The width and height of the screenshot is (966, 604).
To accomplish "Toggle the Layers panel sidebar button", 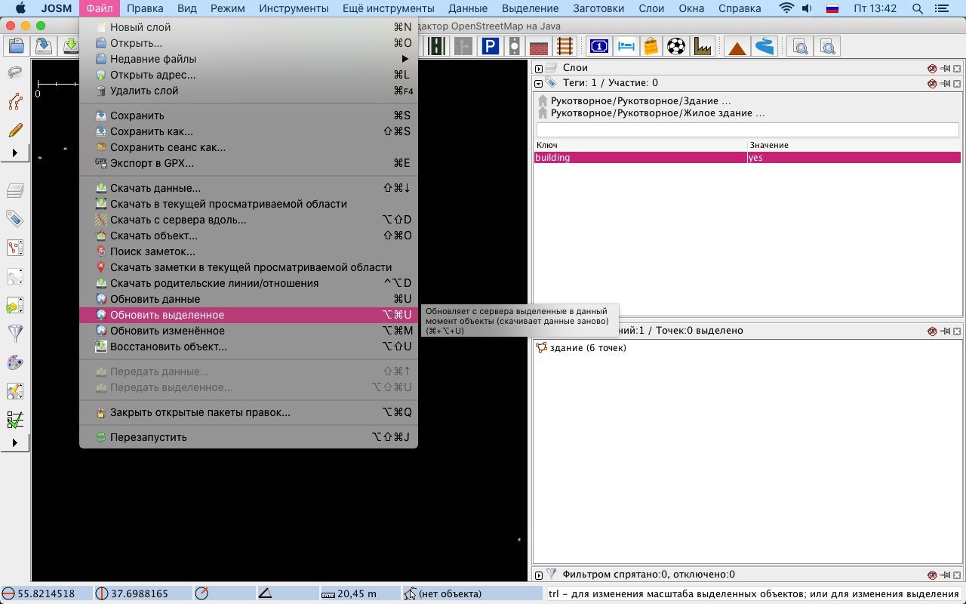I will pos(15,190).
